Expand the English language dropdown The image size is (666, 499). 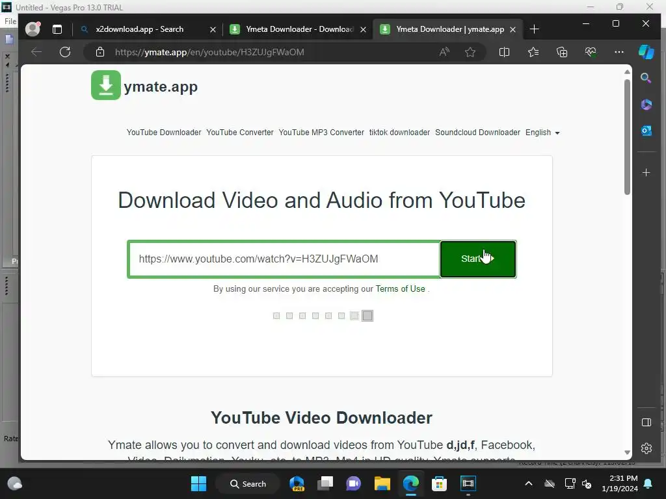pyautogui.click(x=542, y=133)
